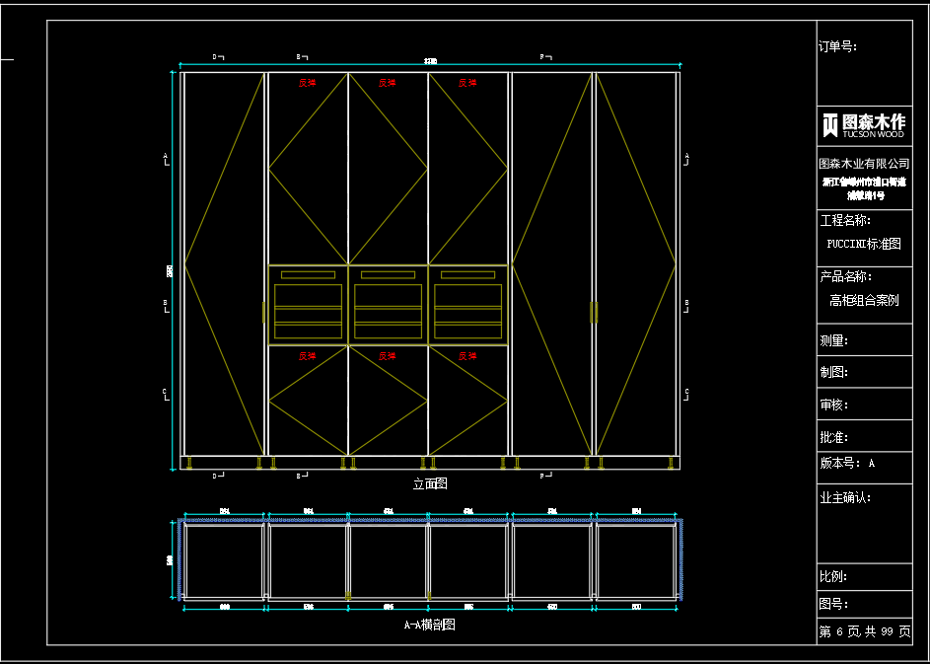Click section marker A on the right side

(x=685, y=158)
